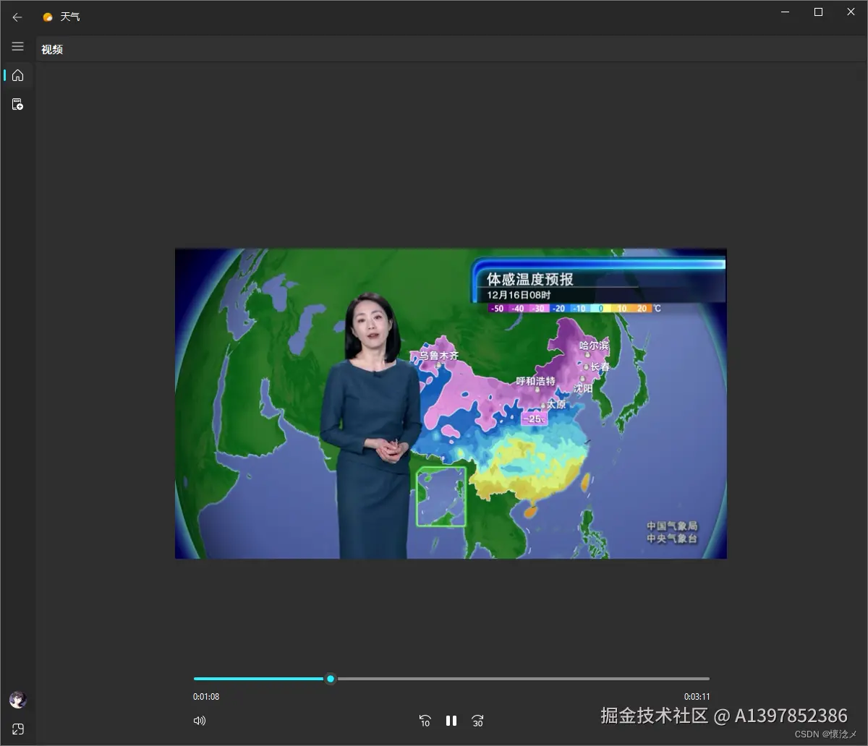Click the playing weather forecast video frame
This screenshot has height=746, width=868.
451,403
